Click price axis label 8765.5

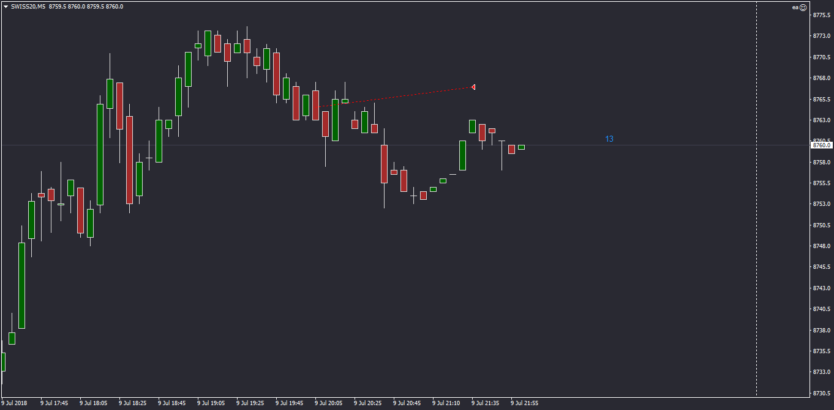821,99
